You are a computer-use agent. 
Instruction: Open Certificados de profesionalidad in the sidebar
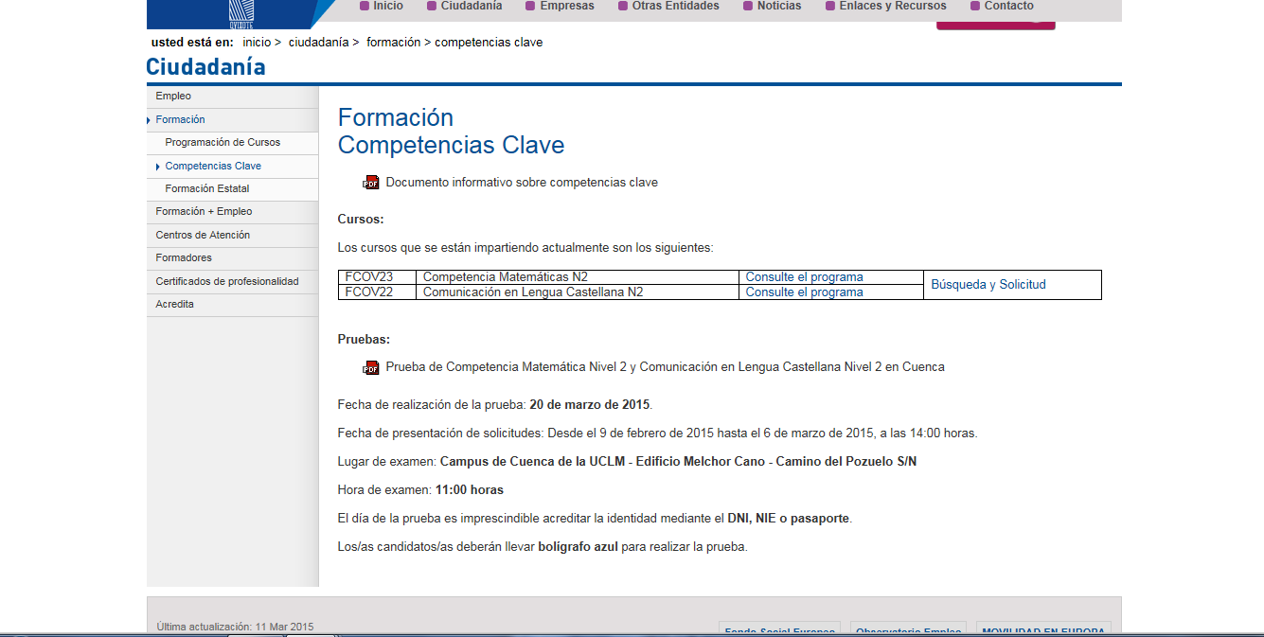[226, 281]
